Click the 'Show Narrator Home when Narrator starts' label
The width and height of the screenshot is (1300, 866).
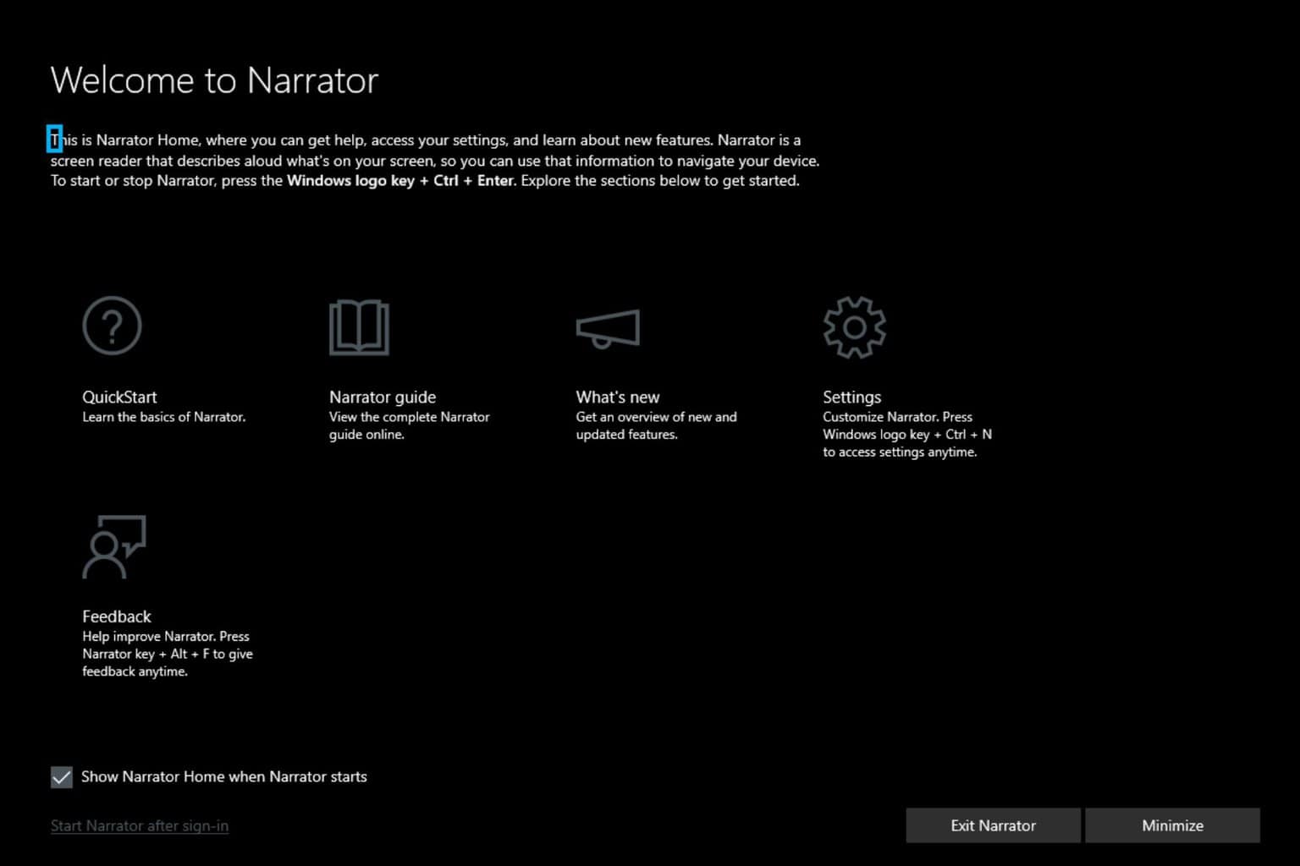pyautogui.click(x=224, y=776)
